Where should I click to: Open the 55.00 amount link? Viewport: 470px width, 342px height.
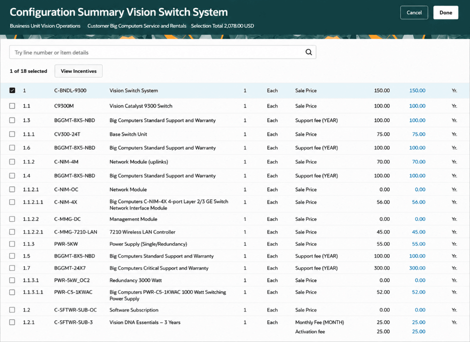click(x=419, y=244)
